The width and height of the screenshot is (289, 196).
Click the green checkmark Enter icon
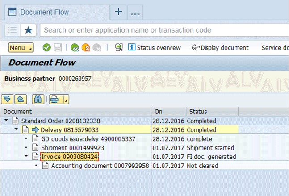[46, 47]
